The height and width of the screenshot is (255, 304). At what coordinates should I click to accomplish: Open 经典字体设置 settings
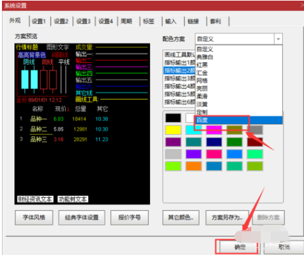coord(82,218)
